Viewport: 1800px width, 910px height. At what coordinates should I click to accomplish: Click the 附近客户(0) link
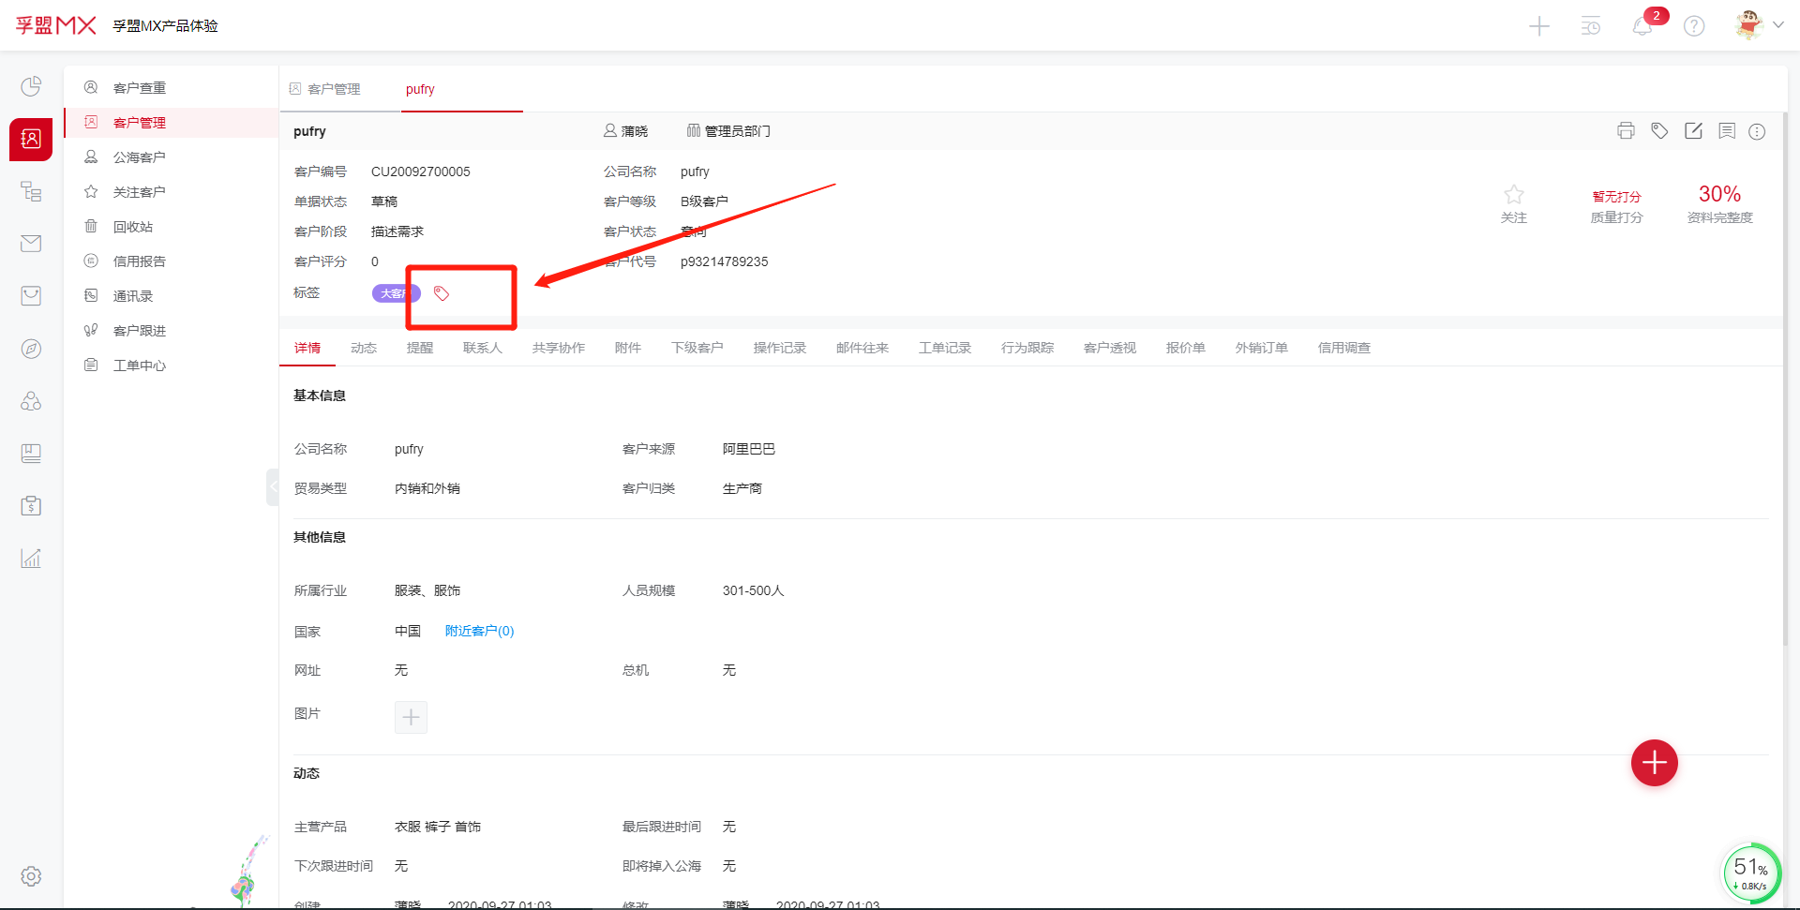point(479,631)
